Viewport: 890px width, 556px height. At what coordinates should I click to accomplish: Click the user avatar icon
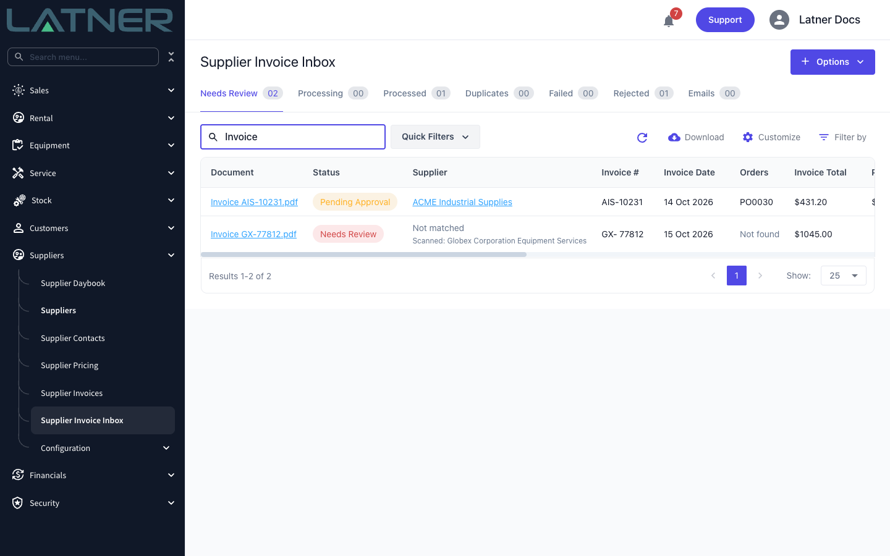point(779,20)
